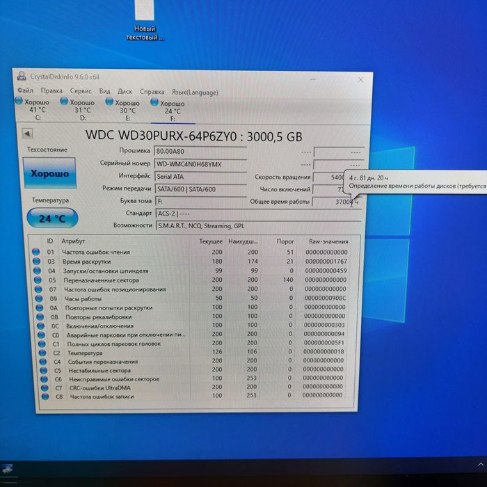Screen dimensions: 487x487
Task: Click the S.M.A.R.T., NCQ features field
Action: point(258,226)
